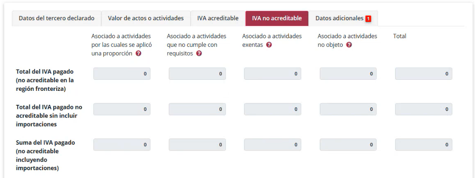Switch to 'Valor de actos o actividades' tab
Viewport: 475px width, 178px height.
[146, 18]
